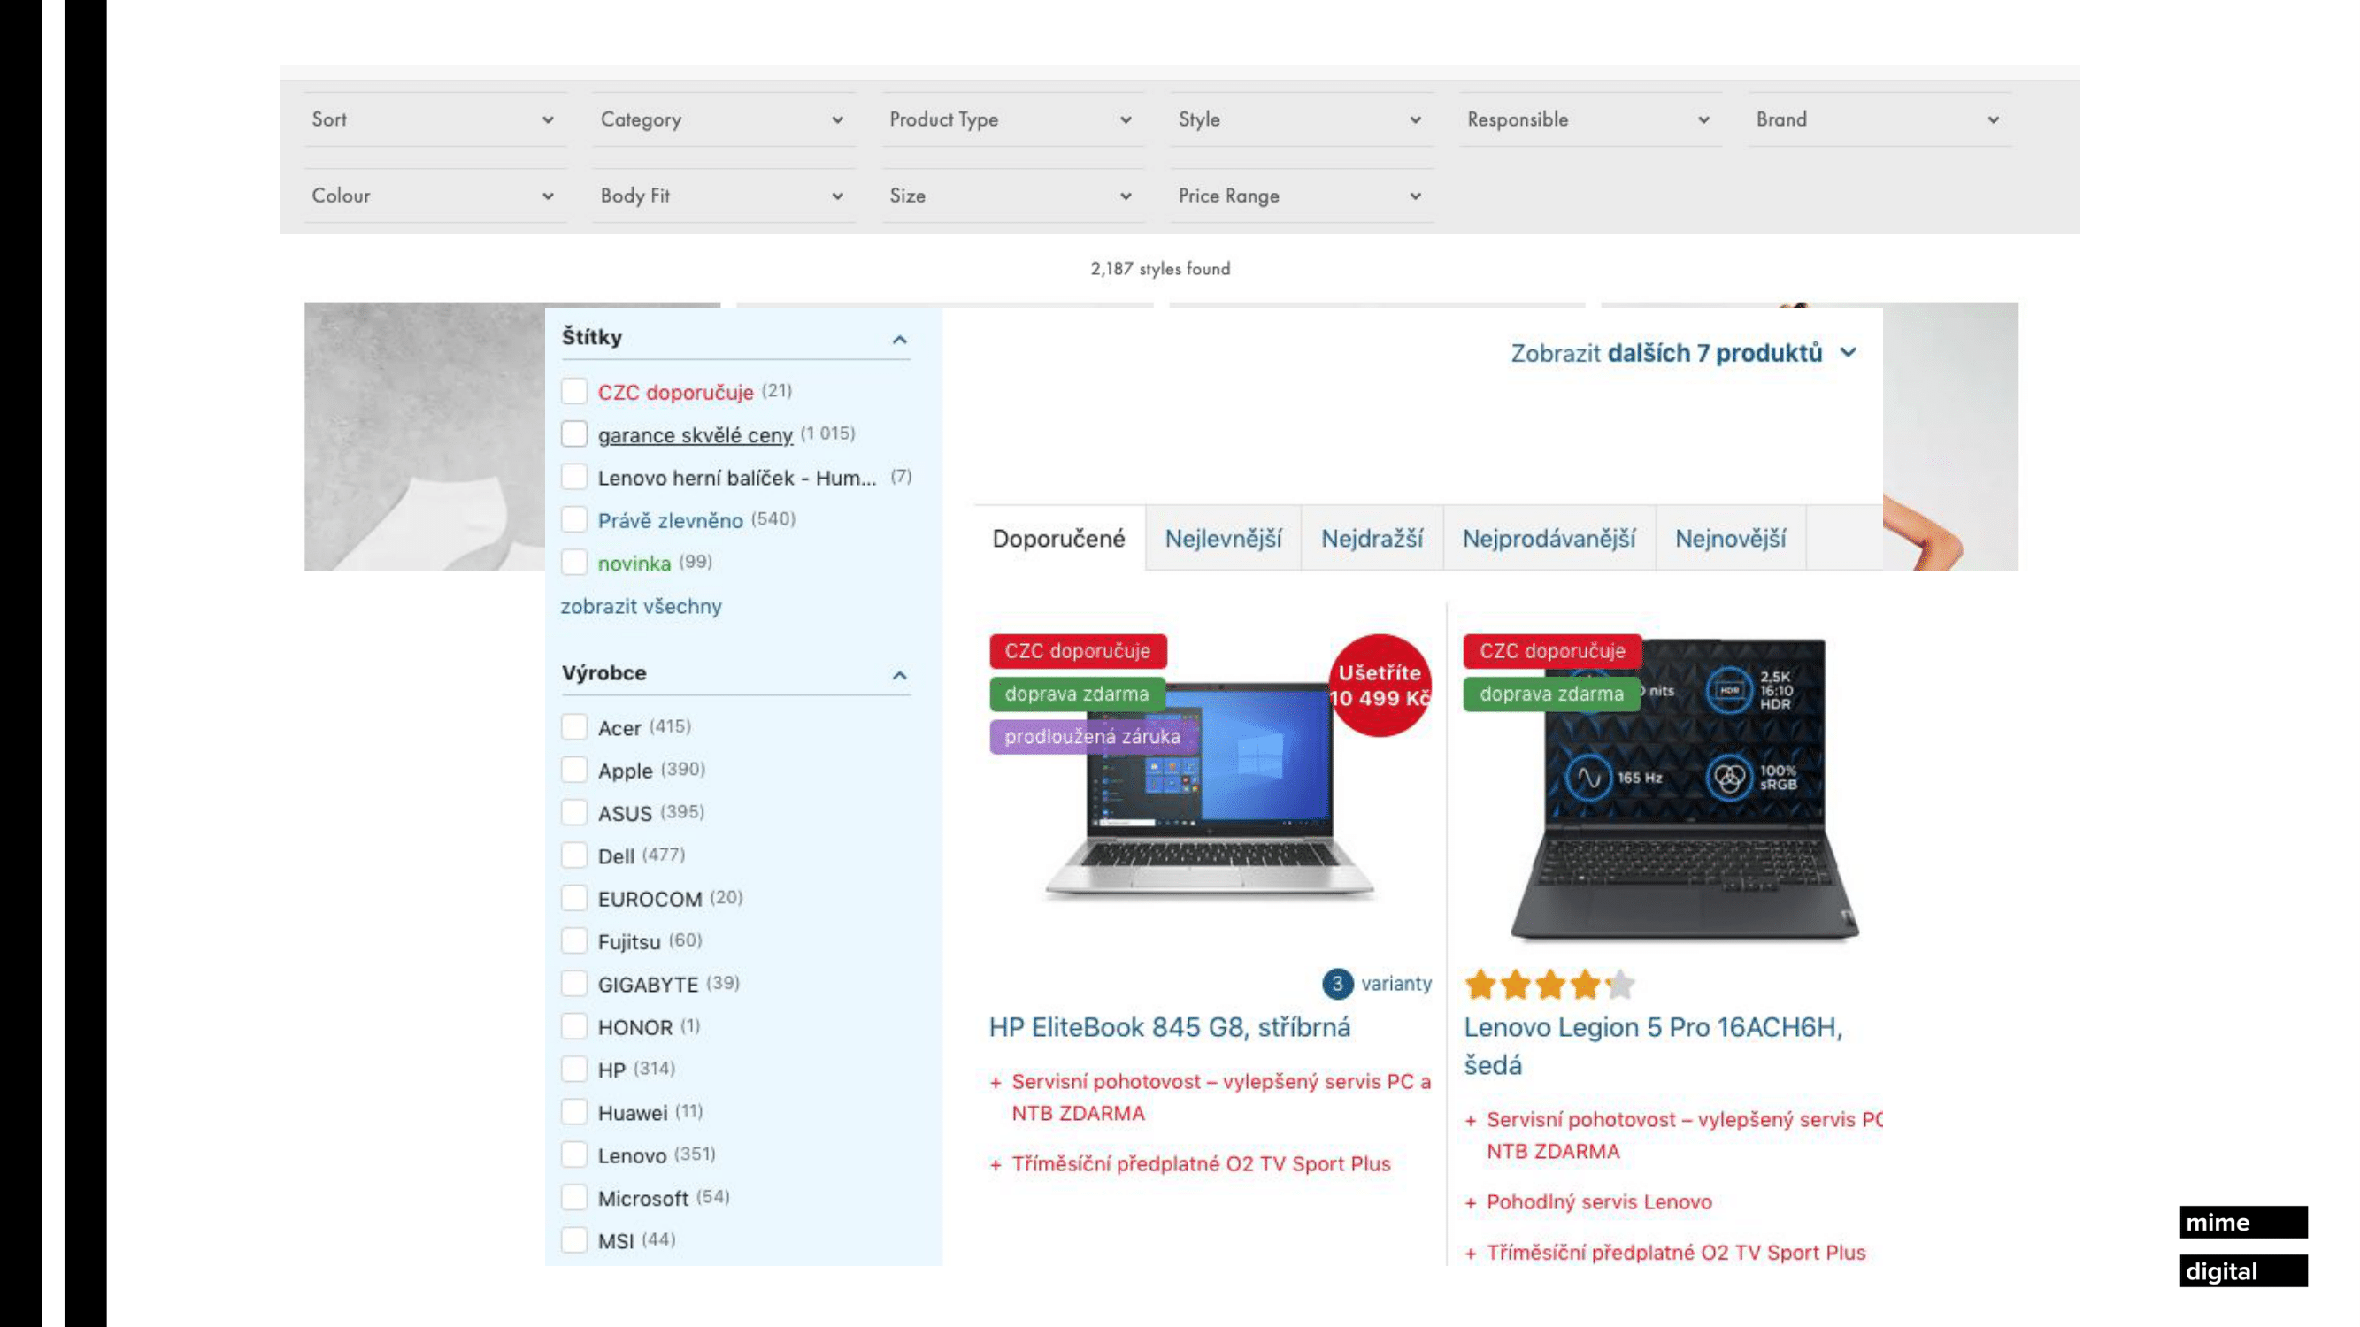Open the HP EliteBook 845 G8 product title
2360x1327 pixels.
click(x=1170, y=1027)
